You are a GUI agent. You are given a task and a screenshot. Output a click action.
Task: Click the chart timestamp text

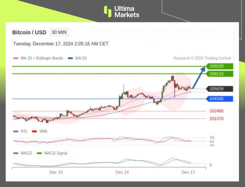tap(61, 44)
